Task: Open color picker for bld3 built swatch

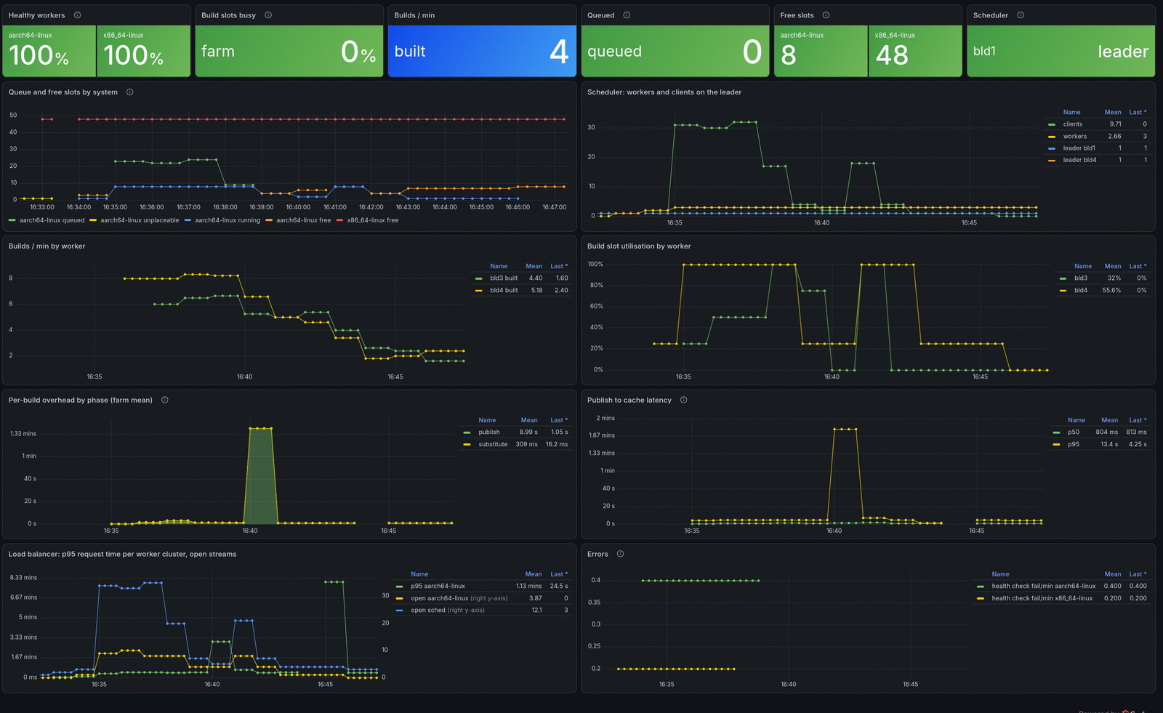Action: 478,278
